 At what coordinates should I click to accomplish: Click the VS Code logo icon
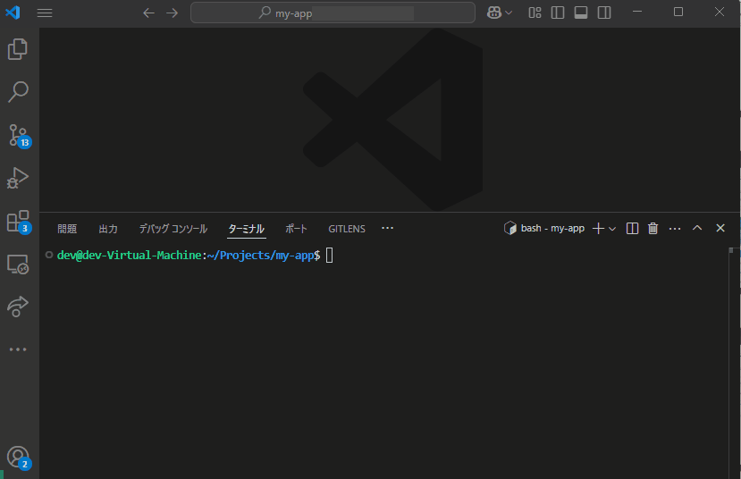tap(13, 13)
